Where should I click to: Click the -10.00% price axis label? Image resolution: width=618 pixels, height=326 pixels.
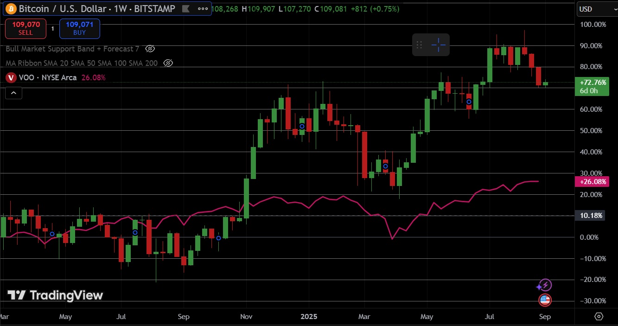click(x=592, y=259)
